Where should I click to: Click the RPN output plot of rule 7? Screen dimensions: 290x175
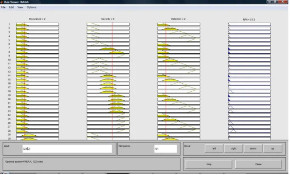point(250,49)
